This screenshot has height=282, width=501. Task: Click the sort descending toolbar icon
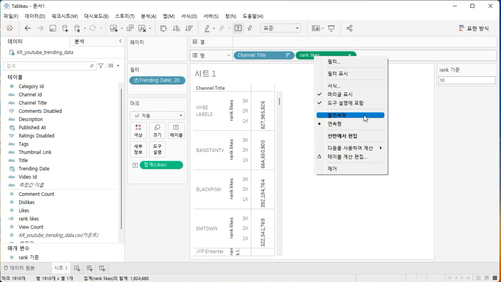click(x=189, y=28)
